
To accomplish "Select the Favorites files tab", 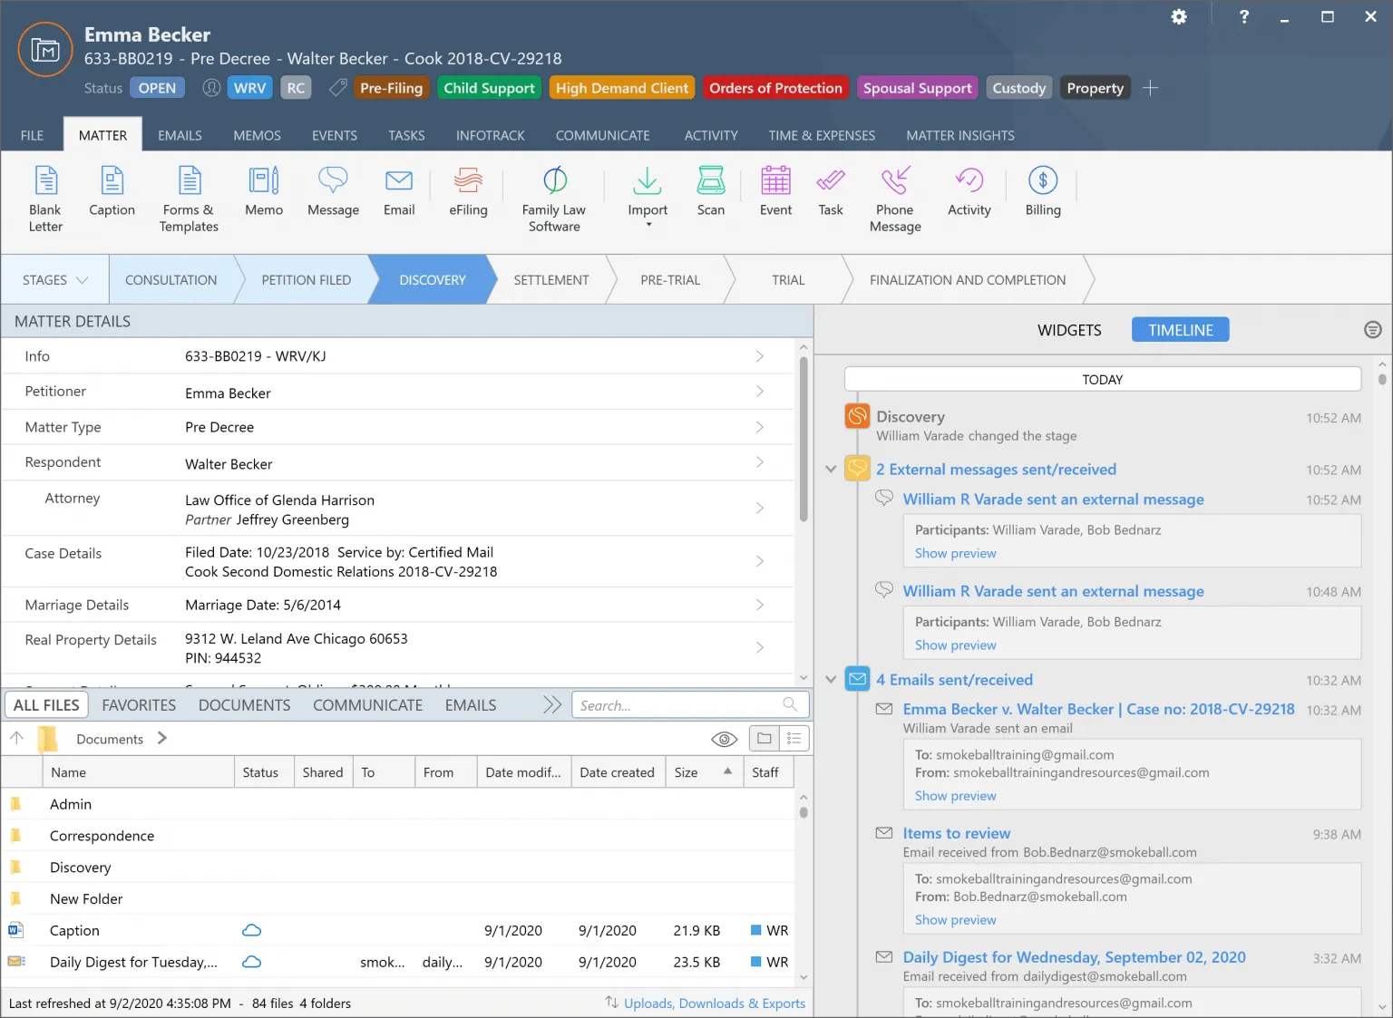I will click(139, 704).
